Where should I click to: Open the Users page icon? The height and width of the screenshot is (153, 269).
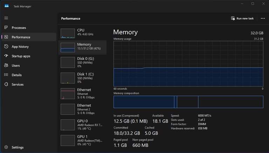point(6,65)
